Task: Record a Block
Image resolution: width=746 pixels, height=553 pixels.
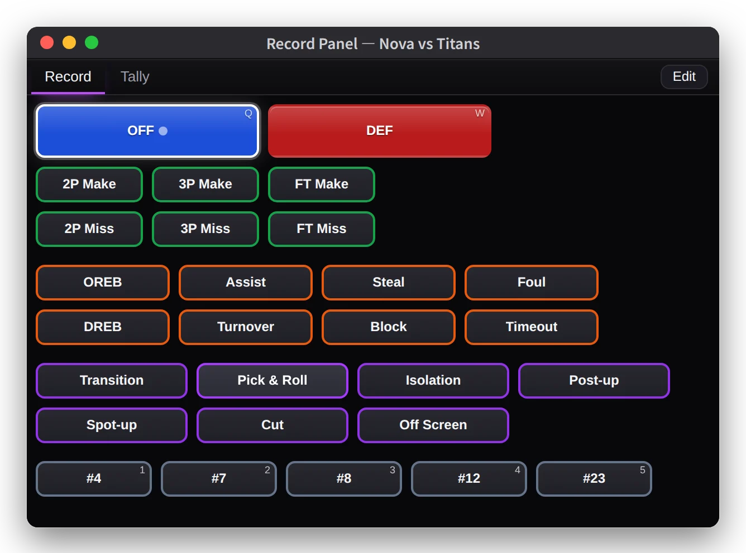Action: [389, 327]
